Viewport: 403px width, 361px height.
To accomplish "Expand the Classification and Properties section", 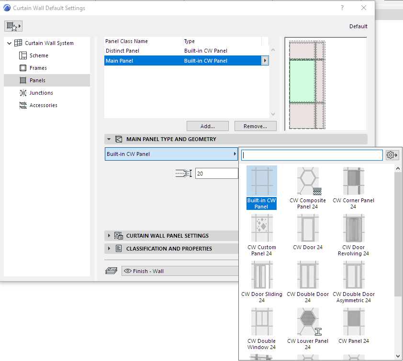I will tap(109, 249).
